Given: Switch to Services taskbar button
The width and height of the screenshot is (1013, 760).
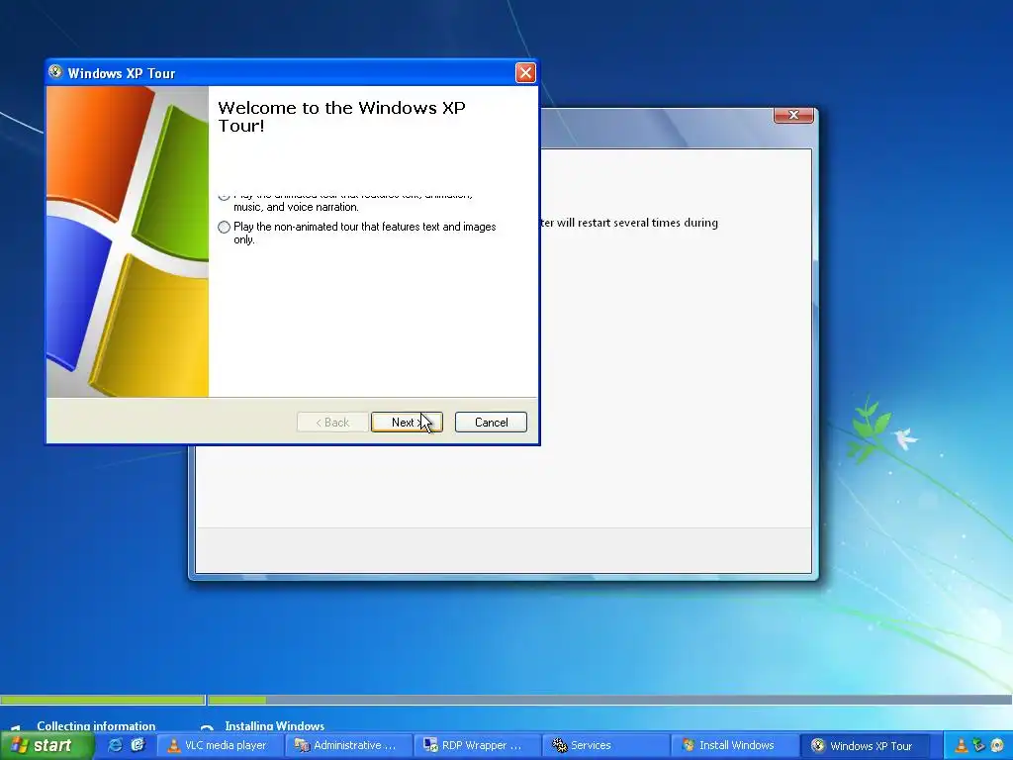Looking at the screenshot, I should [604, 745].
